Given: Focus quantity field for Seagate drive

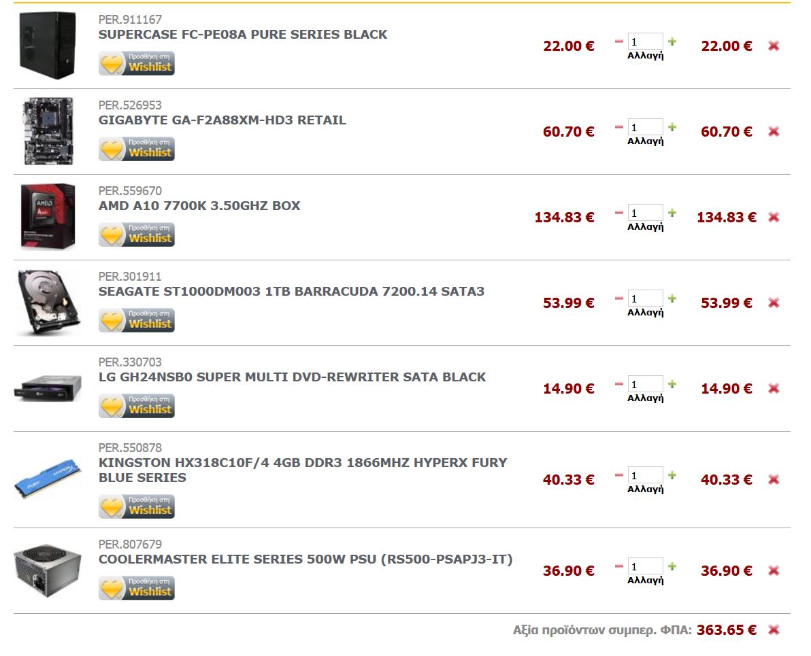Looking at the screenshot, I should coord(645,298).
